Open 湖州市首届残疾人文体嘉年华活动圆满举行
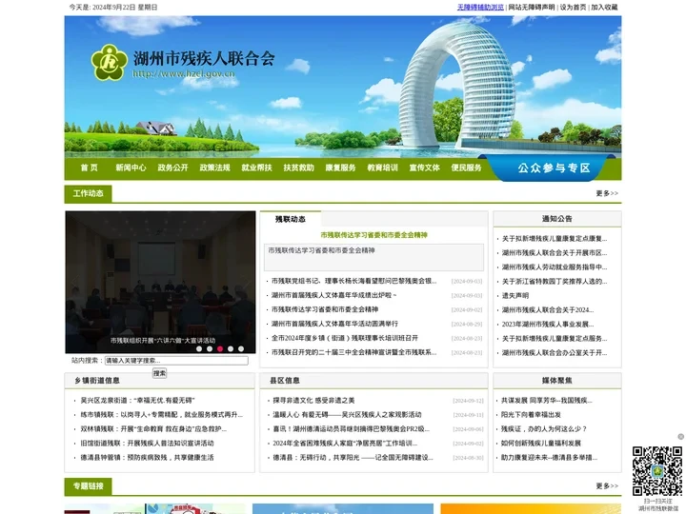The width and height of the screenshot is (686, 514). 334,324
